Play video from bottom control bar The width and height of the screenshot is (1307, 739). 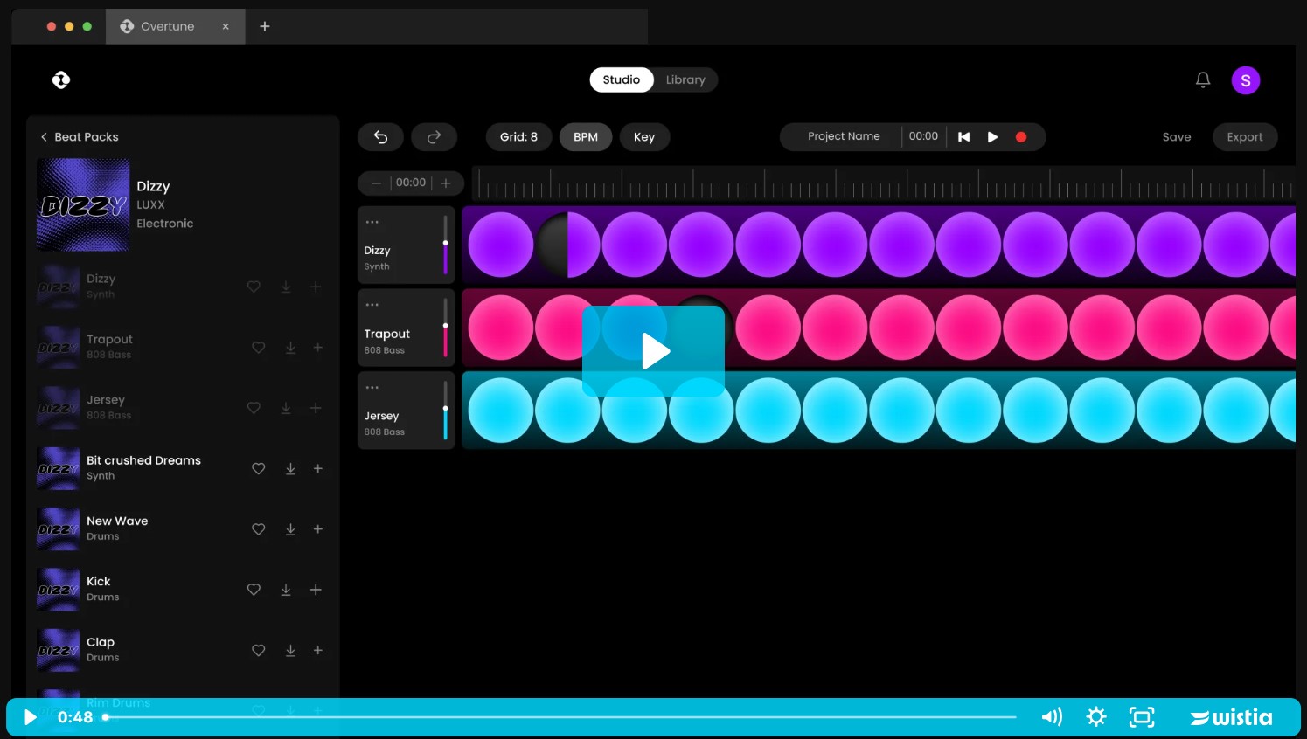click(x=30, y=717)
